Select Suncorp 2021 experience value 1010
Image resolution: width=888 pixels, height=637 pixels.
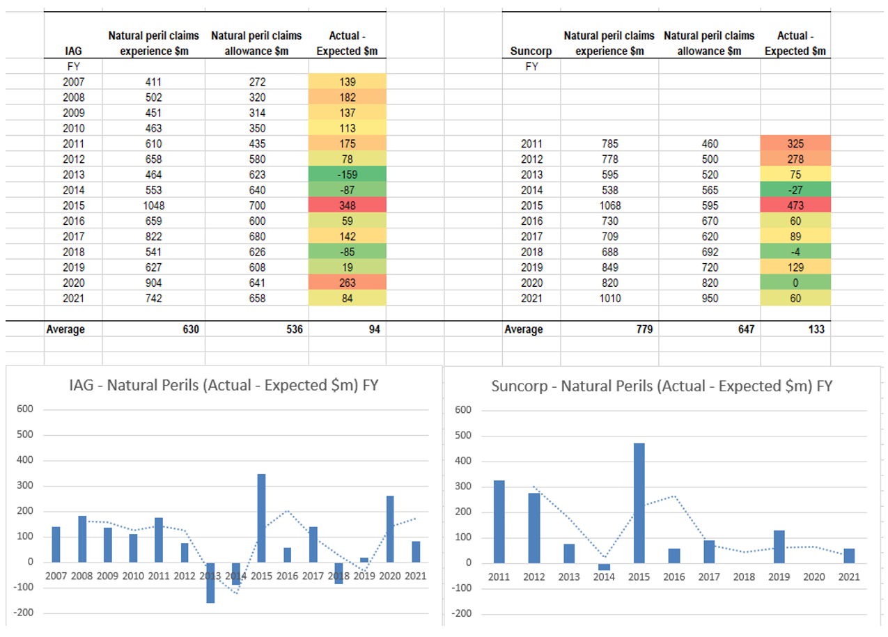tap(609, 298)
